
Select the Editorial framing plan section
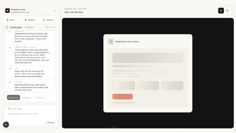(31, 37)
